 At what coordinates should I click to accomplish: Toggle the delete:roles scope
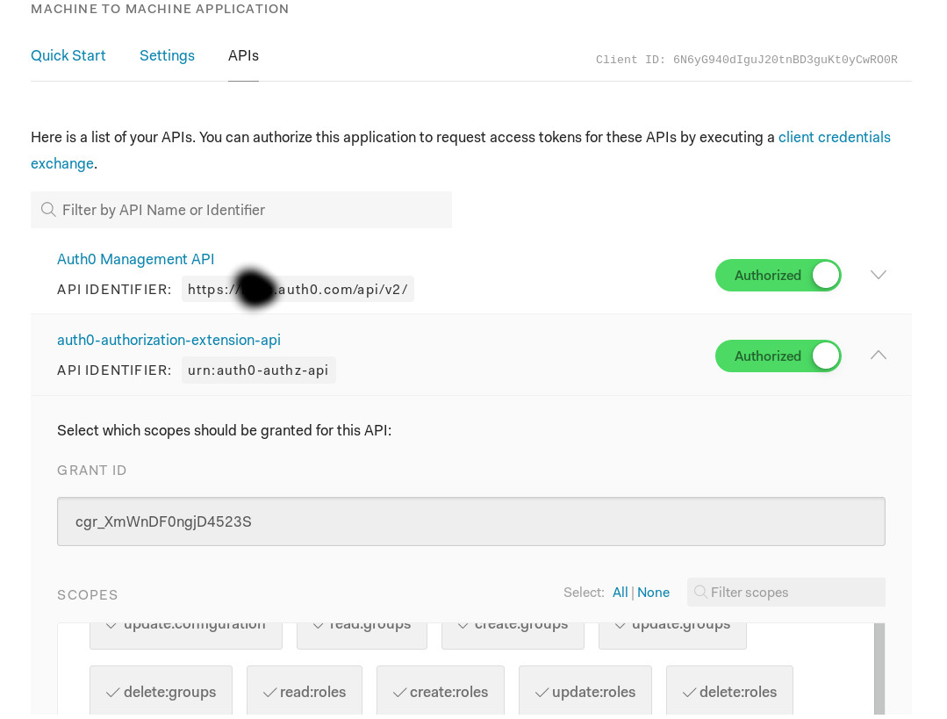729,692
